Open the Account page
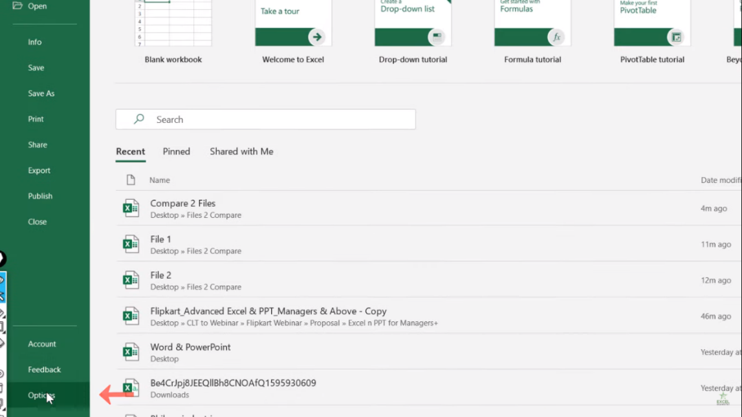This screenshot has height=417, width=742. pyautogui.click(x=41, y=344)
